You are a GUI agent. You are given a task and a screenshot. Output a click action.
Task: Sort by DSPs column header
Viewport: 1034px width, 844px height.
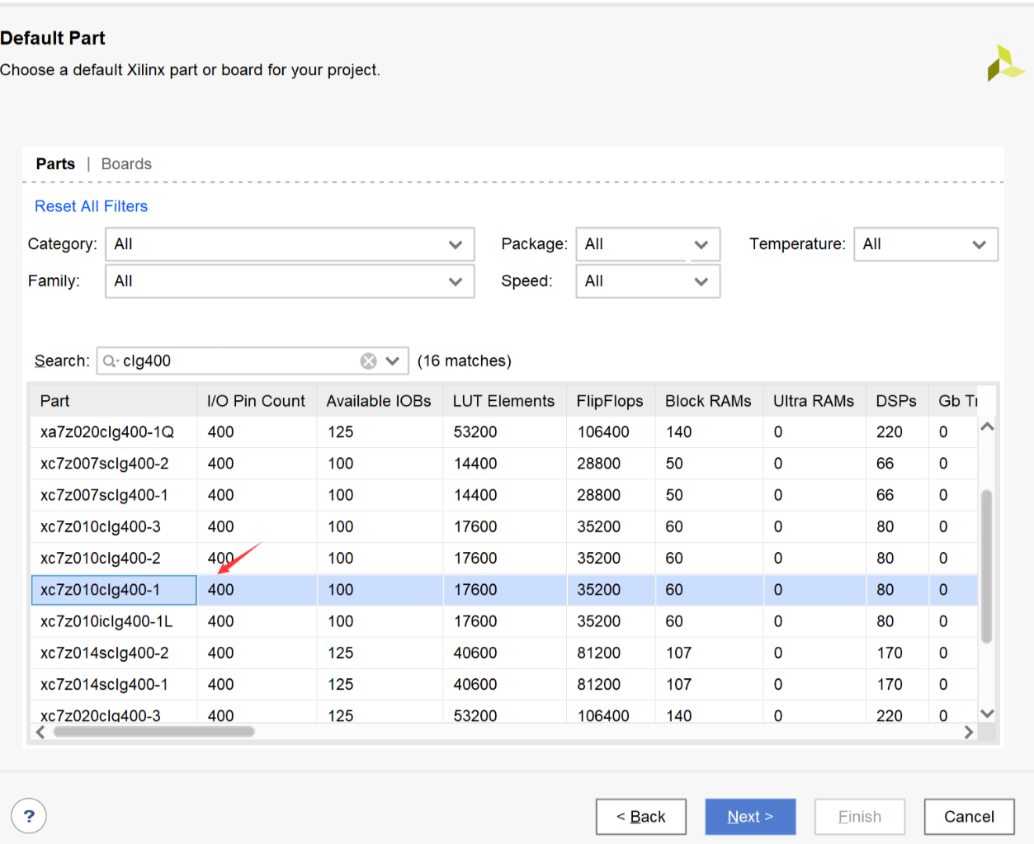[x=897, y=401]
